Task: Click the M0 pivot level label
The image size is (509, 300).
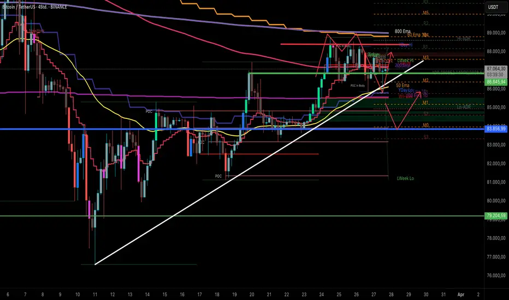Action: point(426,125)
